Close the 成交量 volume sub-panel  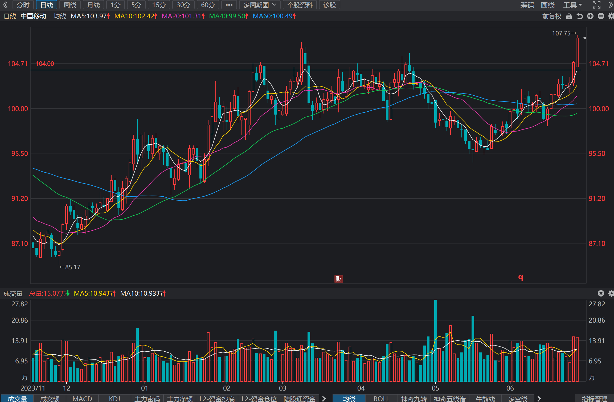pos(601,293)
